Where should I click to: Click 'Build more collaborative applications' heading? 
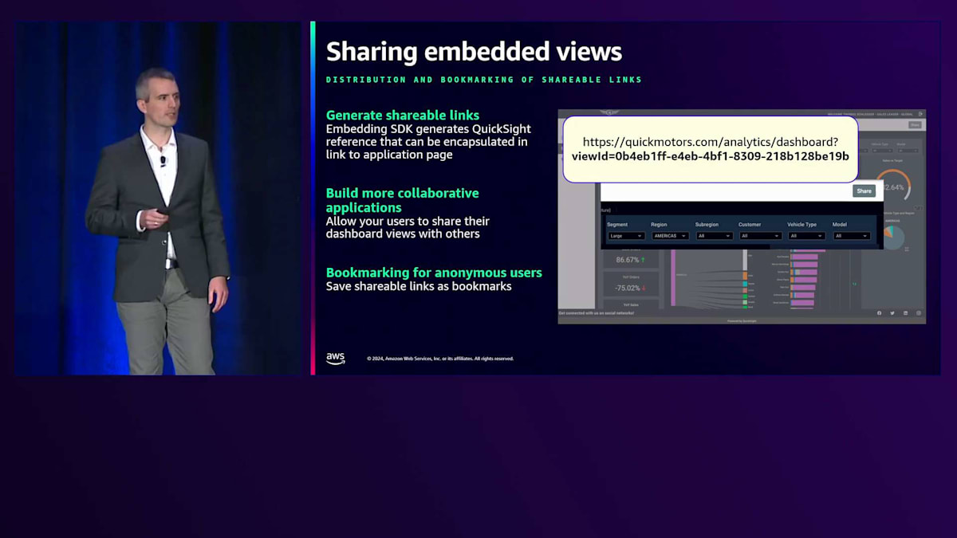click(x=403, y=200)
